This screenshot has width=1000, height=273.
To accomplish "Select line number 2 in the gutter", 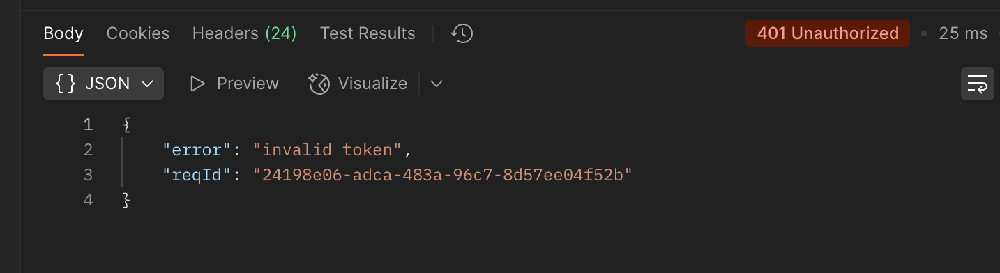I will pos(88,150).
